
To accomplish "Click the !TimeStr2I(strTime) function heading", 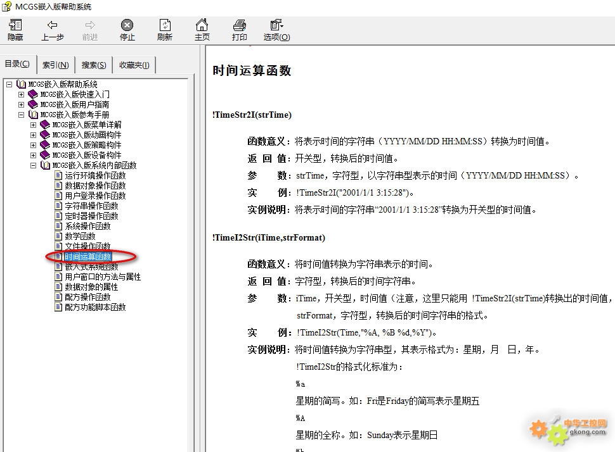I will coord(252,115).
